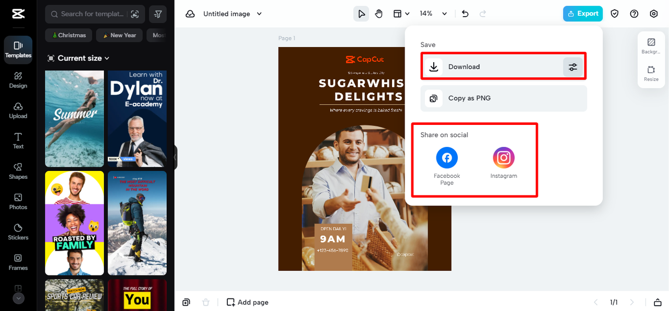The height and width of the screenshot is (311, 669).
Task: Select the 9AM text on canvas
Action: tap(333, 239)
